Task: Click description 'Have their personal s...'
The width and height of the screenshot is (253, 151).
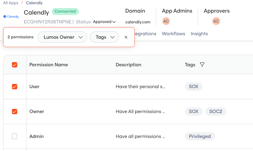Action: 141,87
